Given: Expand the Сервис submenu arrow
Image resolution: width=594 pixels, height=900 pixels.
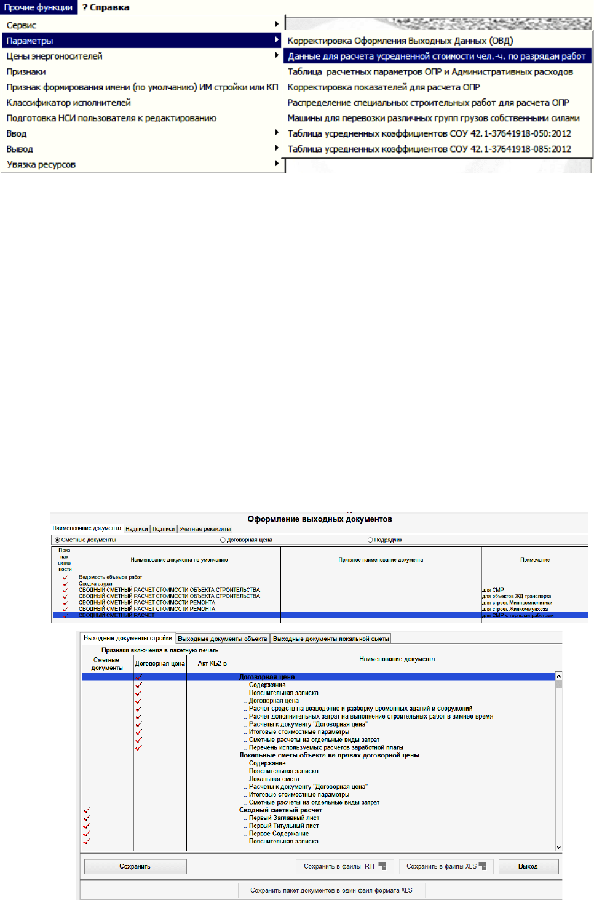Looking at the screenshot, I should (277, 24).
